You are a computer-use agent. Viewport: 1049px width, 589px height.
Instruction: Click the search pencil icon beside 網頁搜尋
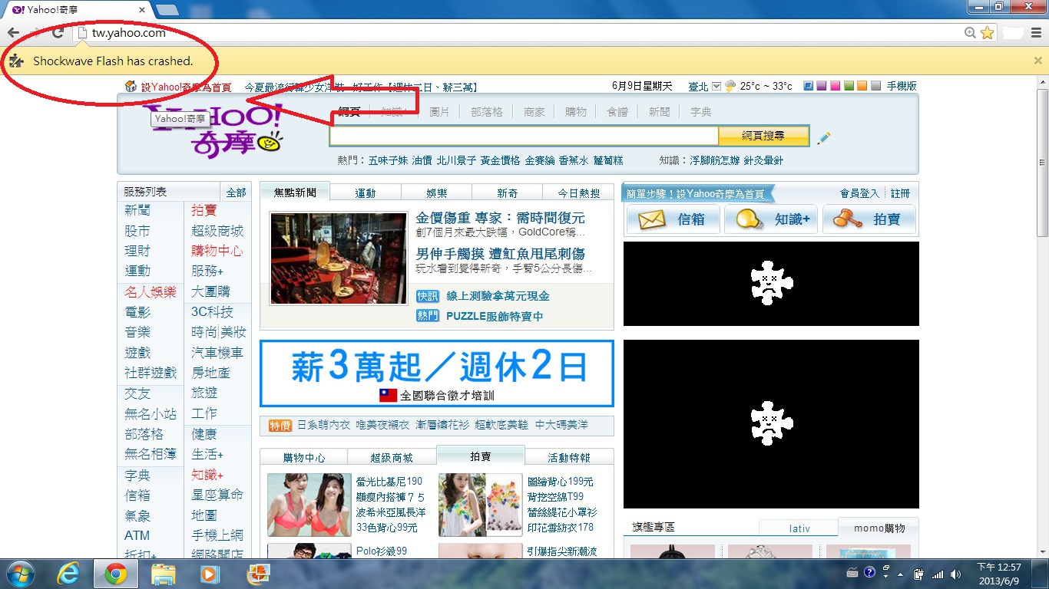coord(824,138)
